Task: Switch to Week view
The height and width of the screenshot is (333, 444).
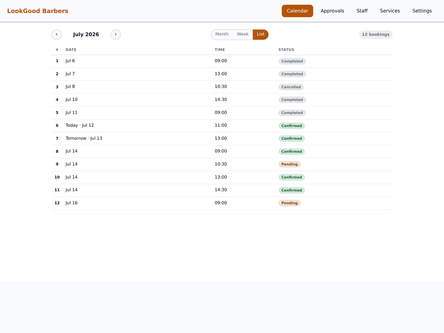Action: 243,34
